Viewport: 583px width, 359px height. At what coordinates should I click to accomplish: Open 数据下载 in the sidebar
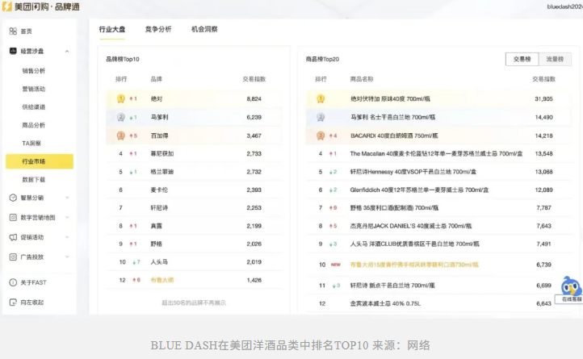tap(33, 179)
